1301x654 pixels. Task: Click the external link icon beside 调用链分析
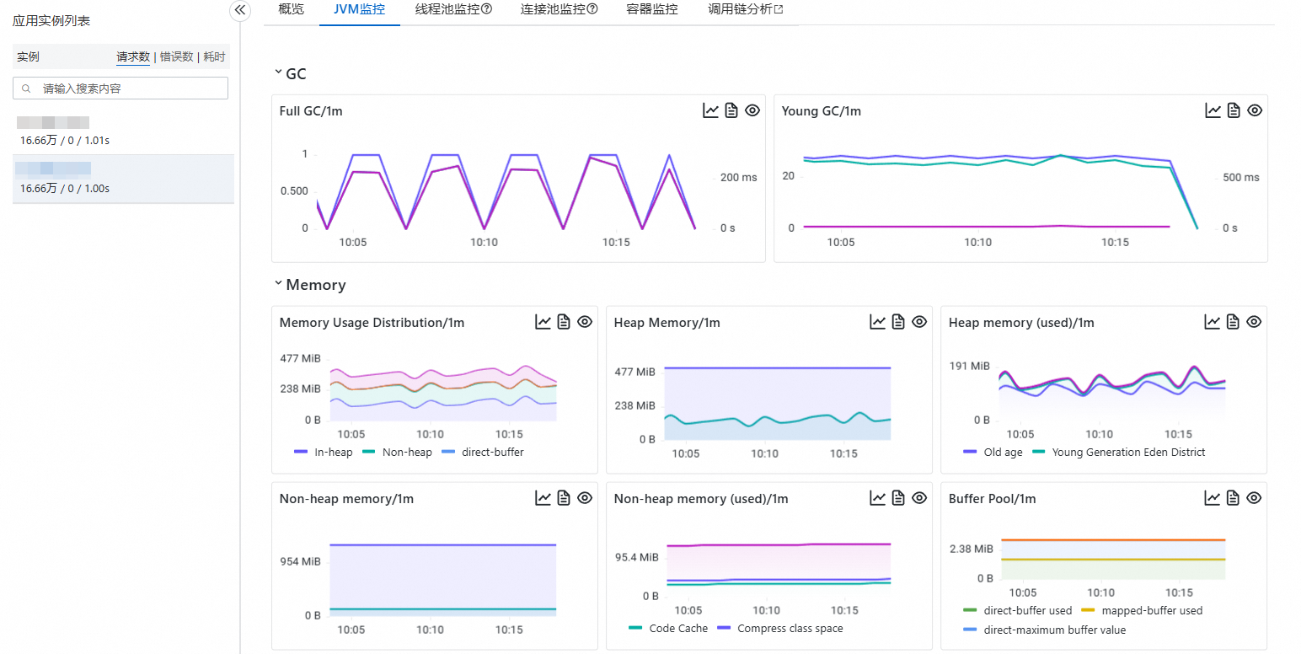click(779, 10)
